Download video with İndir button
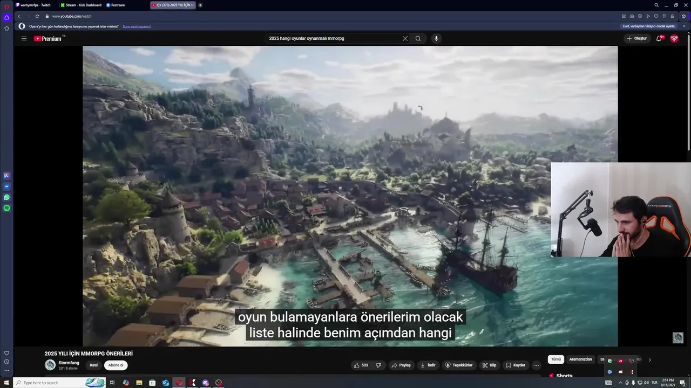This screenshot has height=388, width=691. (x=428, y=365)
